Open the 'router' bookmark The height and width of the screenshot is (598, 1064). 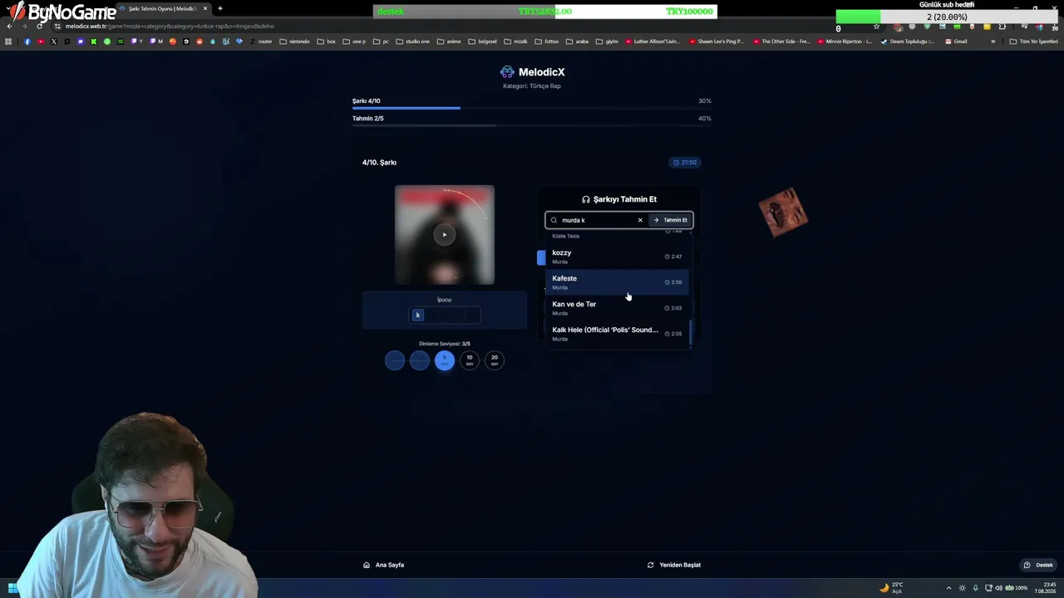(261, 42)
